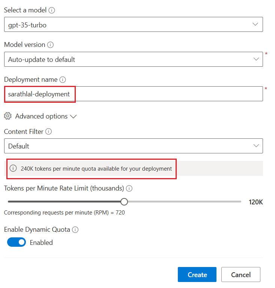The height and width of the screenshot is (288, 275).
Task: Click info icon beside Model version label
Action: 50,45
